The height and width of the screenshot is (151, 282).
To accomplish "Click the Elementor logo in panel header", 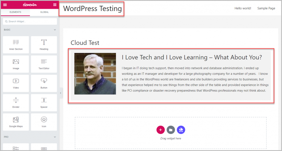I will coord(30,5).
